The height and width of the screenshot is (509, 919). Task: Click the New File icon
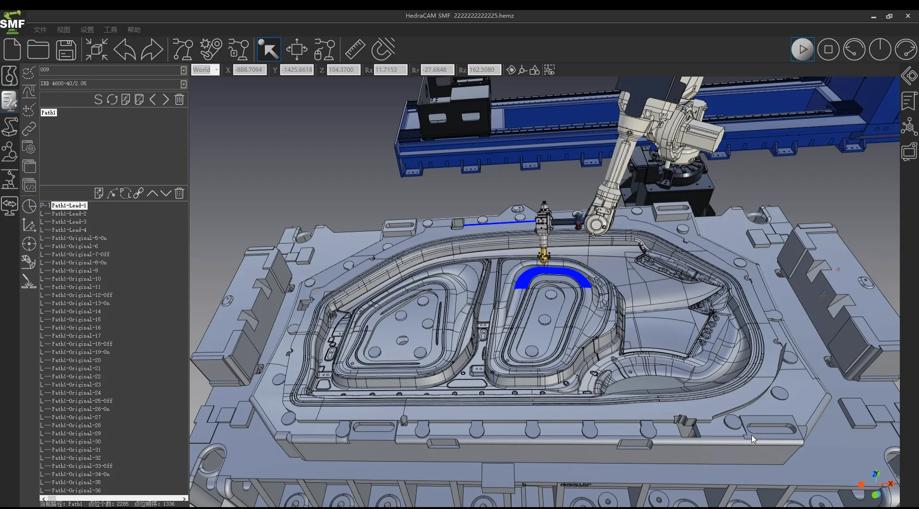tap(12, 49)
